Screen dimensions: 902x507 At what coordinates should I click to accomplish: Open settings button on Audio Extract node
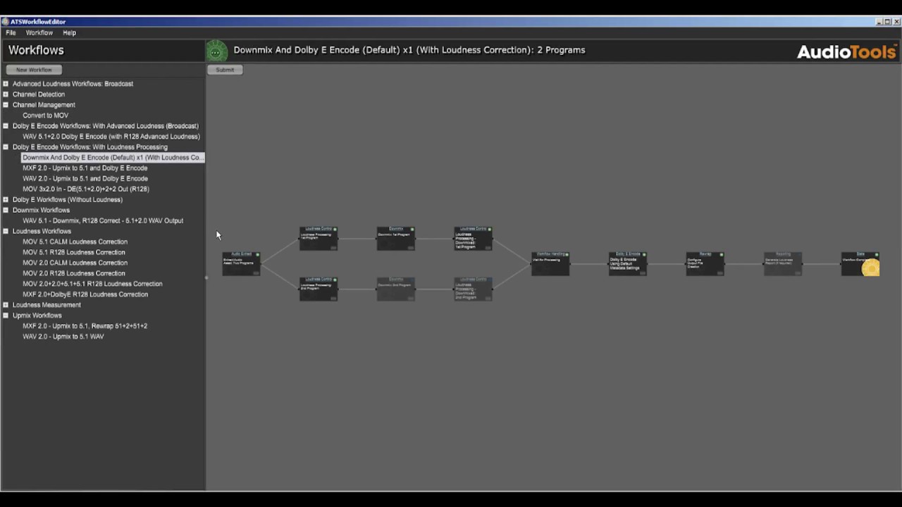(x=257, y=273)
